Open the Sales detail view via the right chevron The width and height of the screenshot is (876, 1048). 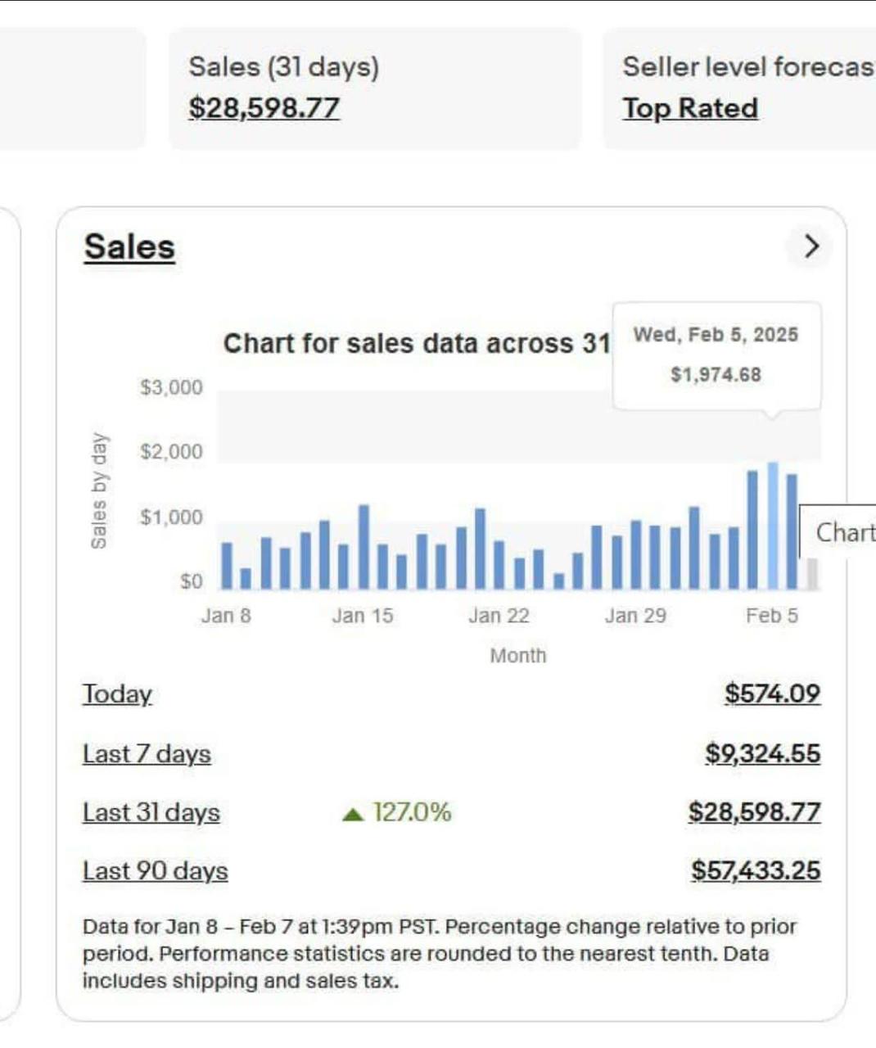tap(810, 247)
